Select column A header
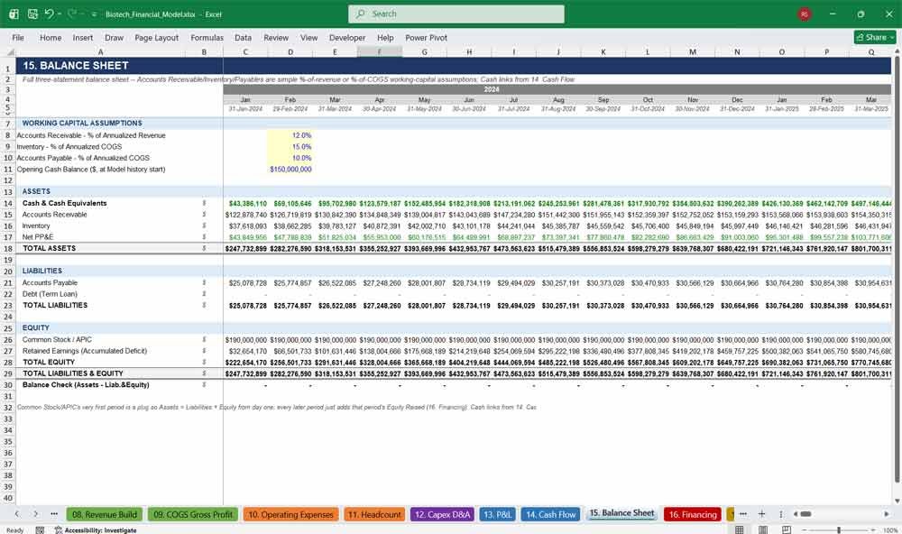The image size is (902, 534). click(101, 51)
